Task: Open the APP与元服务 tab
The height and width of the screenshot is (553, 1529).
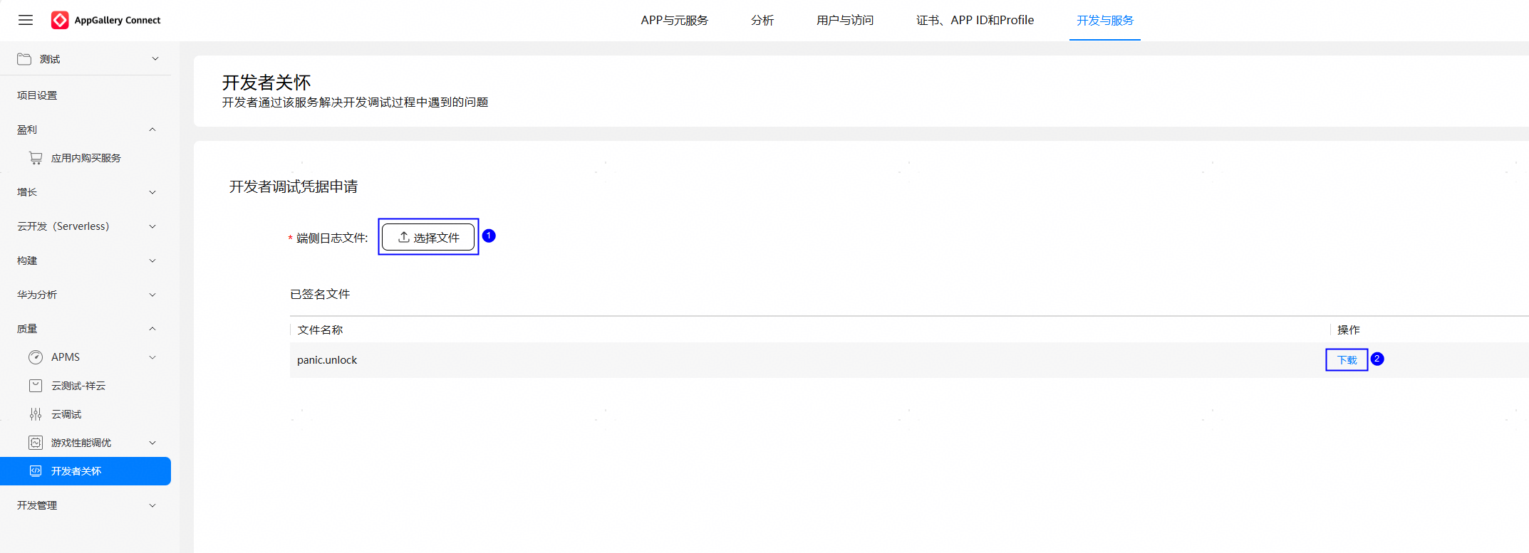Action: 675,20
